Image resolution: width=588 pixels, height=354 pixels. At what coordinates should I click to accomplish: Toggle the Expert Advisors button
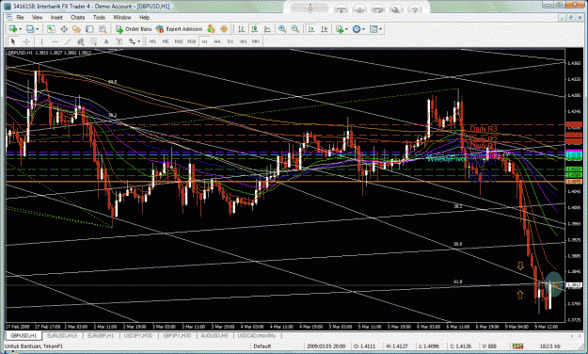click(x=179, y=29)
